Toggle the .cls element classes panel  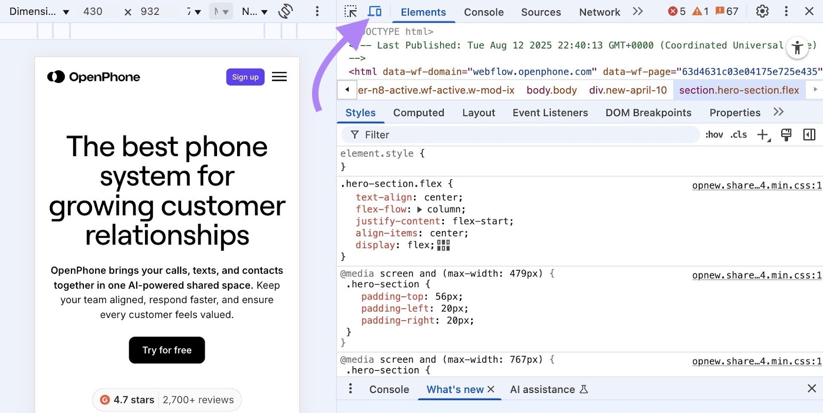(x=739, y=135)
